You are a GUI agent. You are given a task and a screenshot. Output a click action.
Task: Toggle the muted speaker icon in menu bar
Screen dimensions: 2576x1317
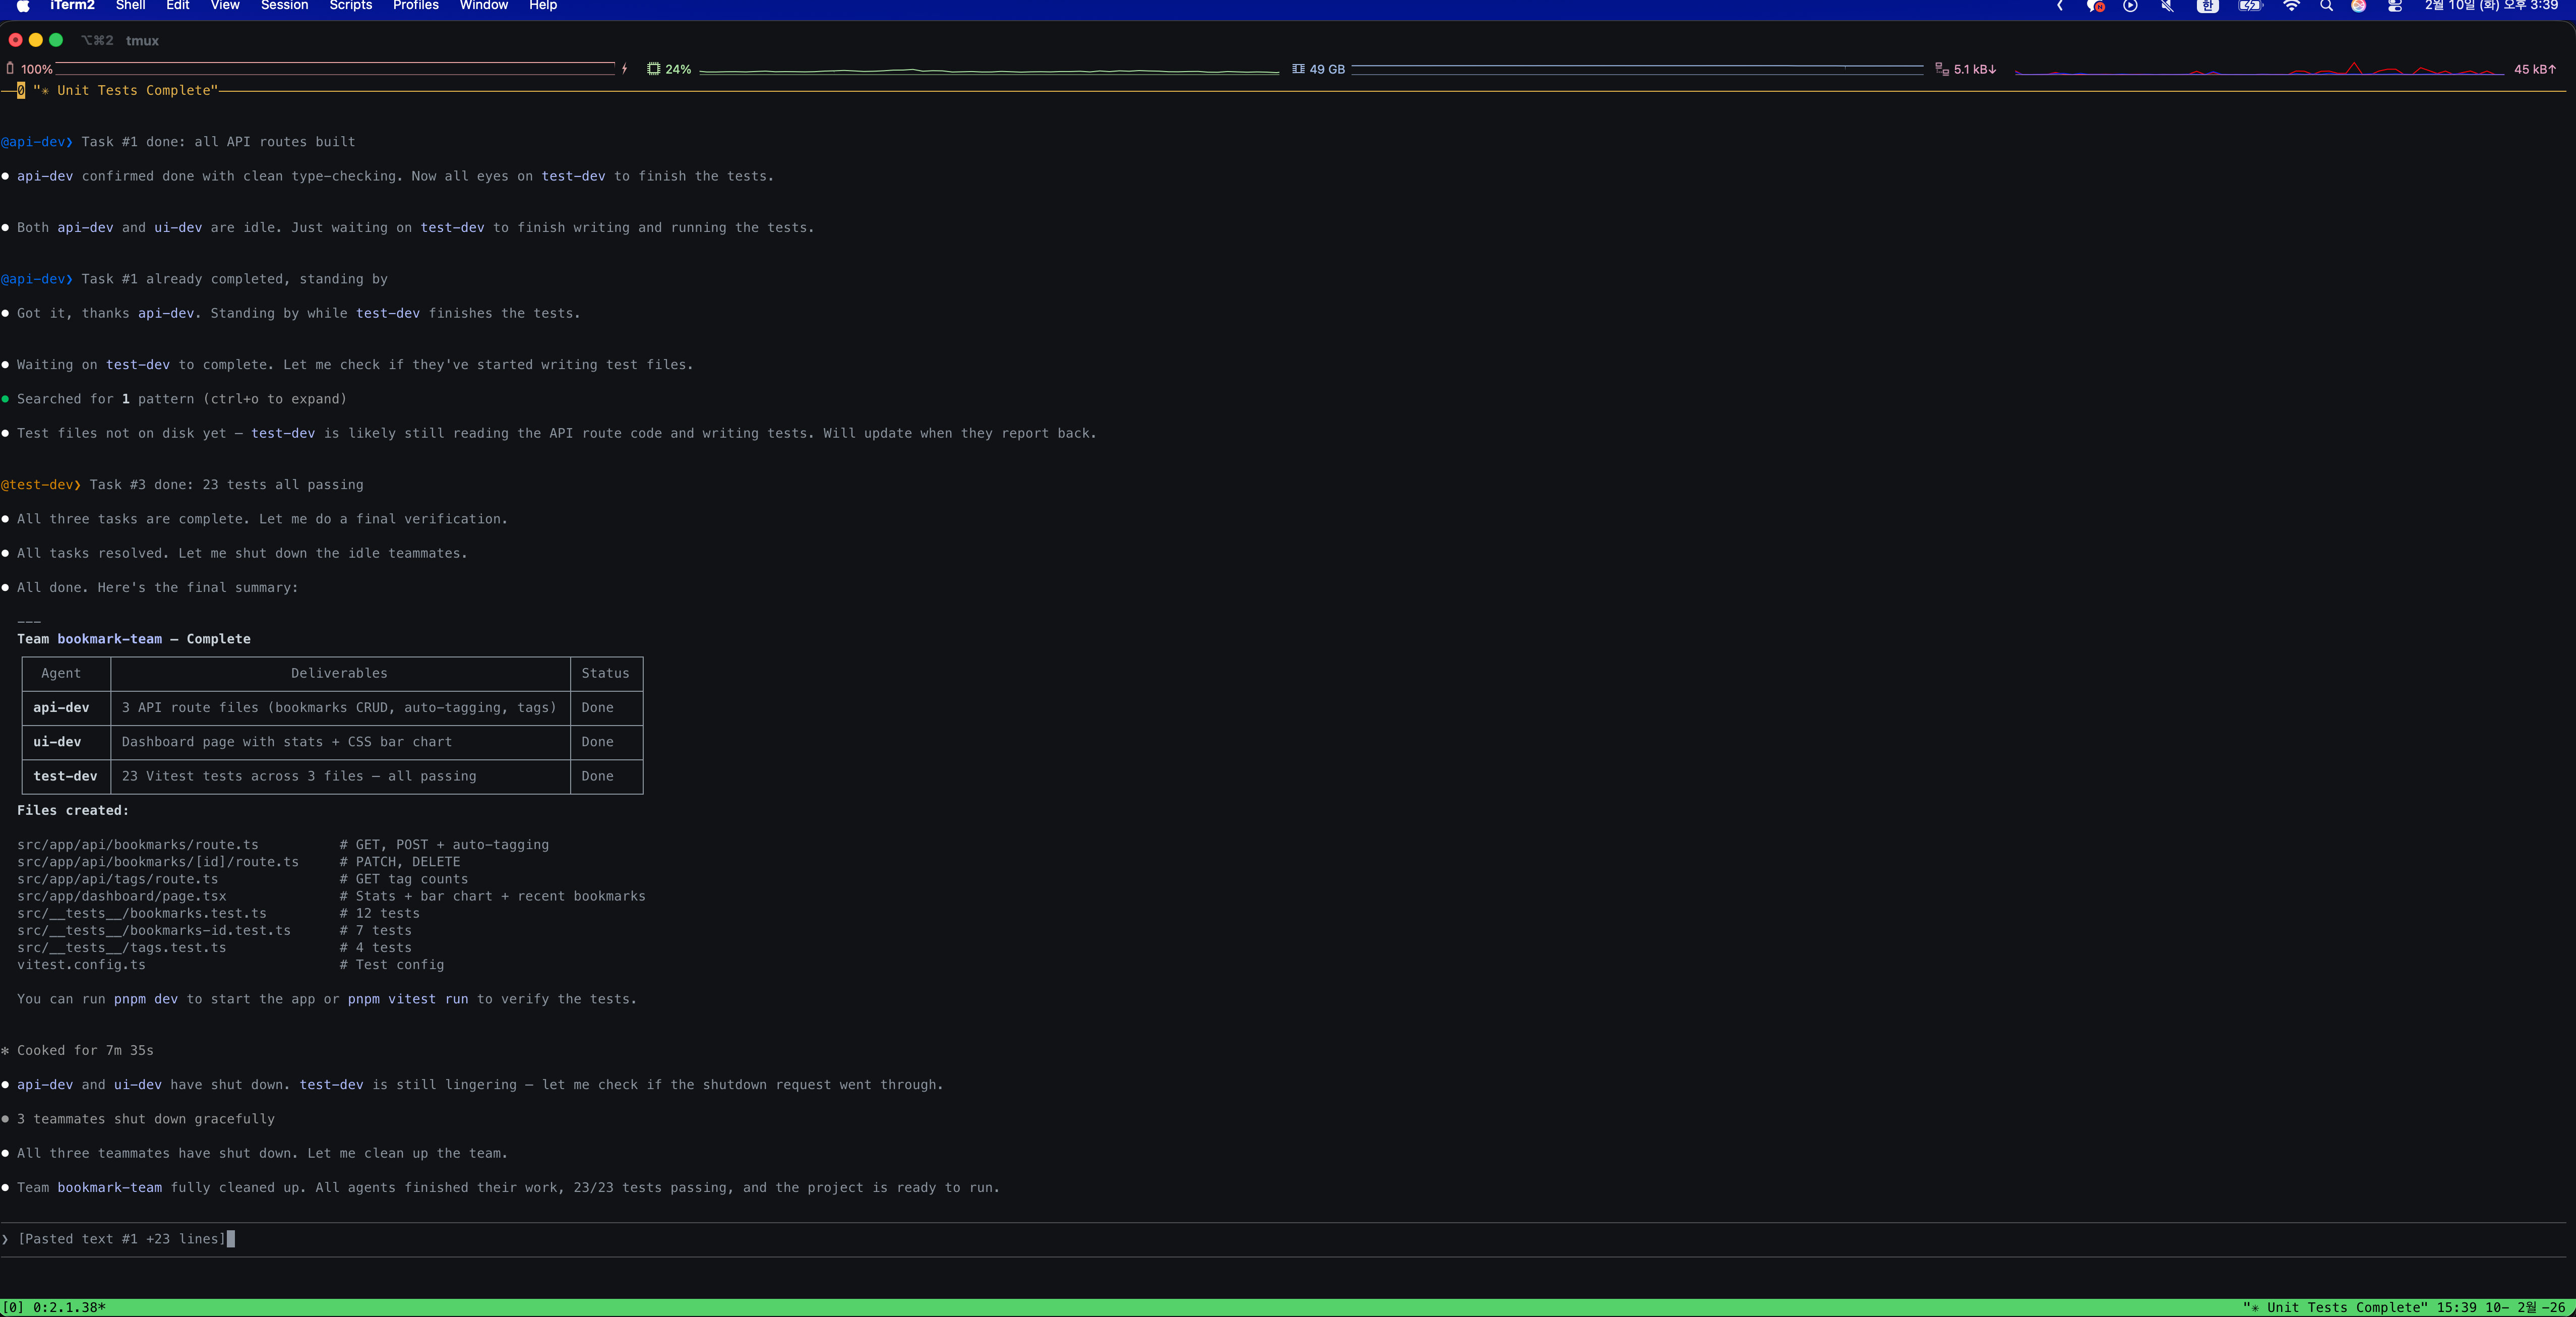coord(2166,6)
